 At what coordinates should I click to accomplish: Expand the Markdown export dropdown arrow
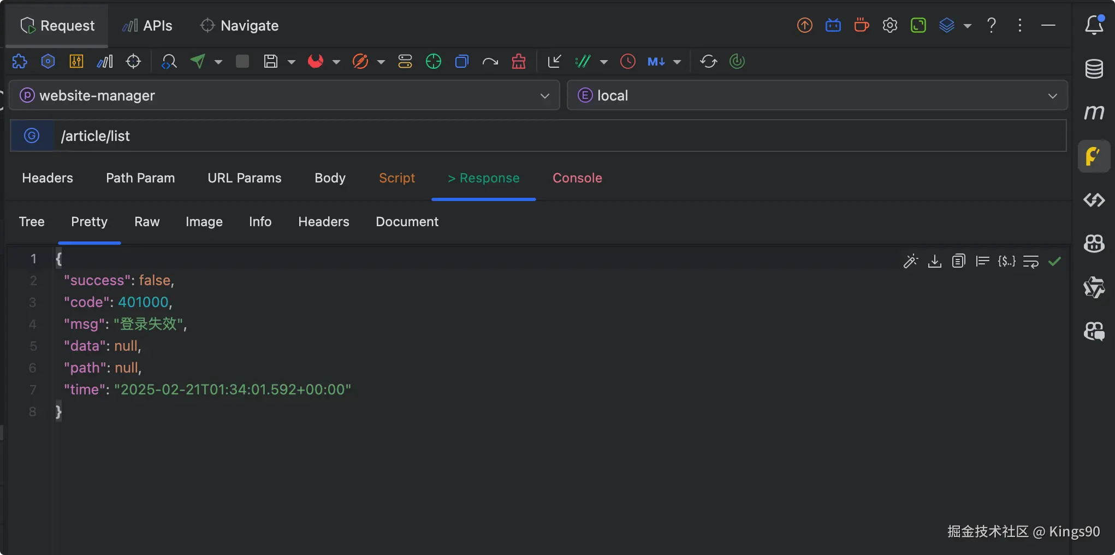[677, 62]
